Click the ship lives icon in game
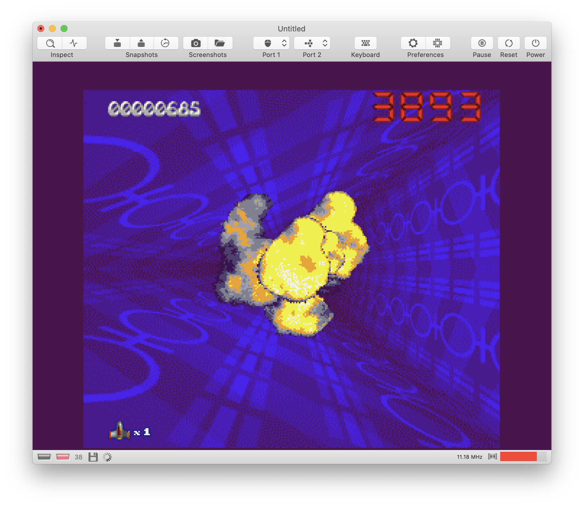584x507 pixels. [x=119, y=431]
